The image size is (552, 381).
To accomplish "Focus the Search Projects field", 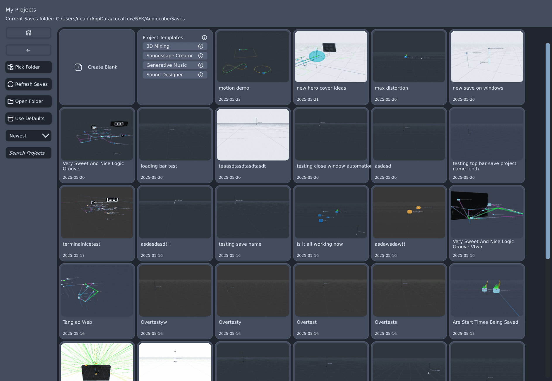I will click(x=28, y=153).
